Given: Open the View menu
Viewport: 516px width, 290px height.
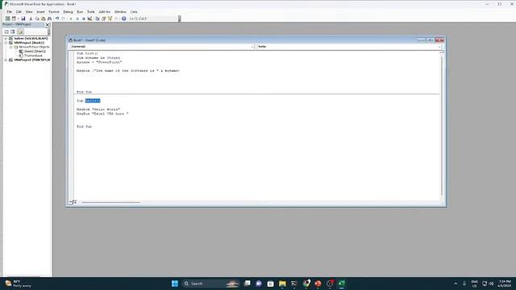Looking at the screenshot, I should (x=29, y=12).
